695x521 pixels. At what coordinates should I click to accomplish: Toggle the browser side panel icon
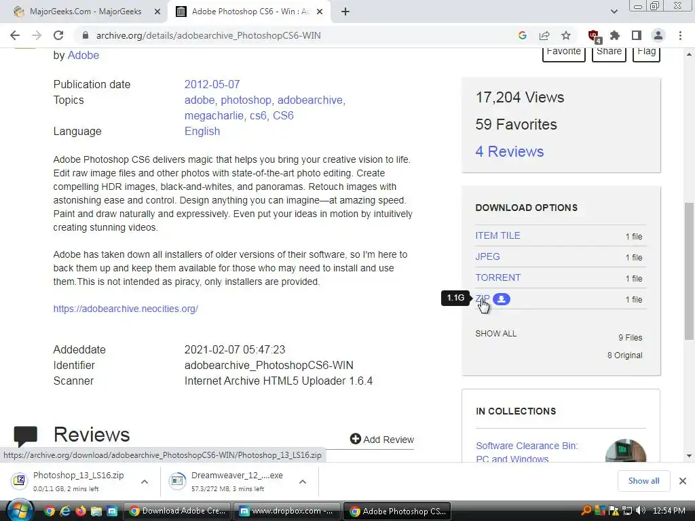coord(637,35)
